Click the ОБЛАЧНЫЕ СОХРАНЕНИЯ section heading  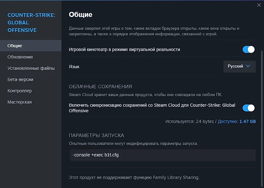pos(100,87)
